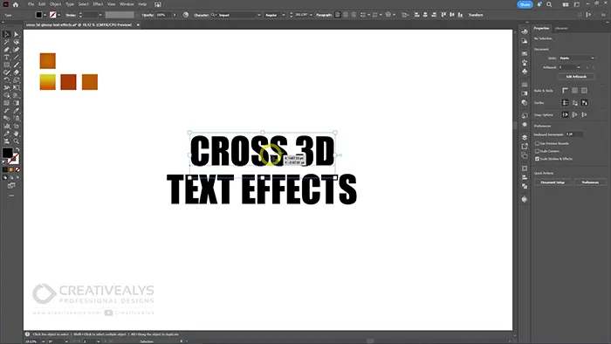This screenshot has height=344, width=611.
Task: Click the yellow-orange gradient square
Action: (x=47, y=82)
